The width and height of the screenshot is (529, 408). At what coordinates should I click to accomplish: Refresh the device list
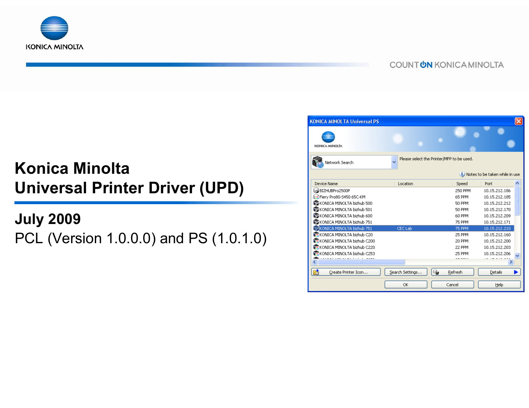coord(452,272)
